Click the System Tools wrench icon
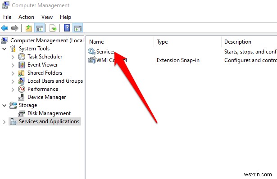This screenshot has width=277, height=179. click(13, 49)
